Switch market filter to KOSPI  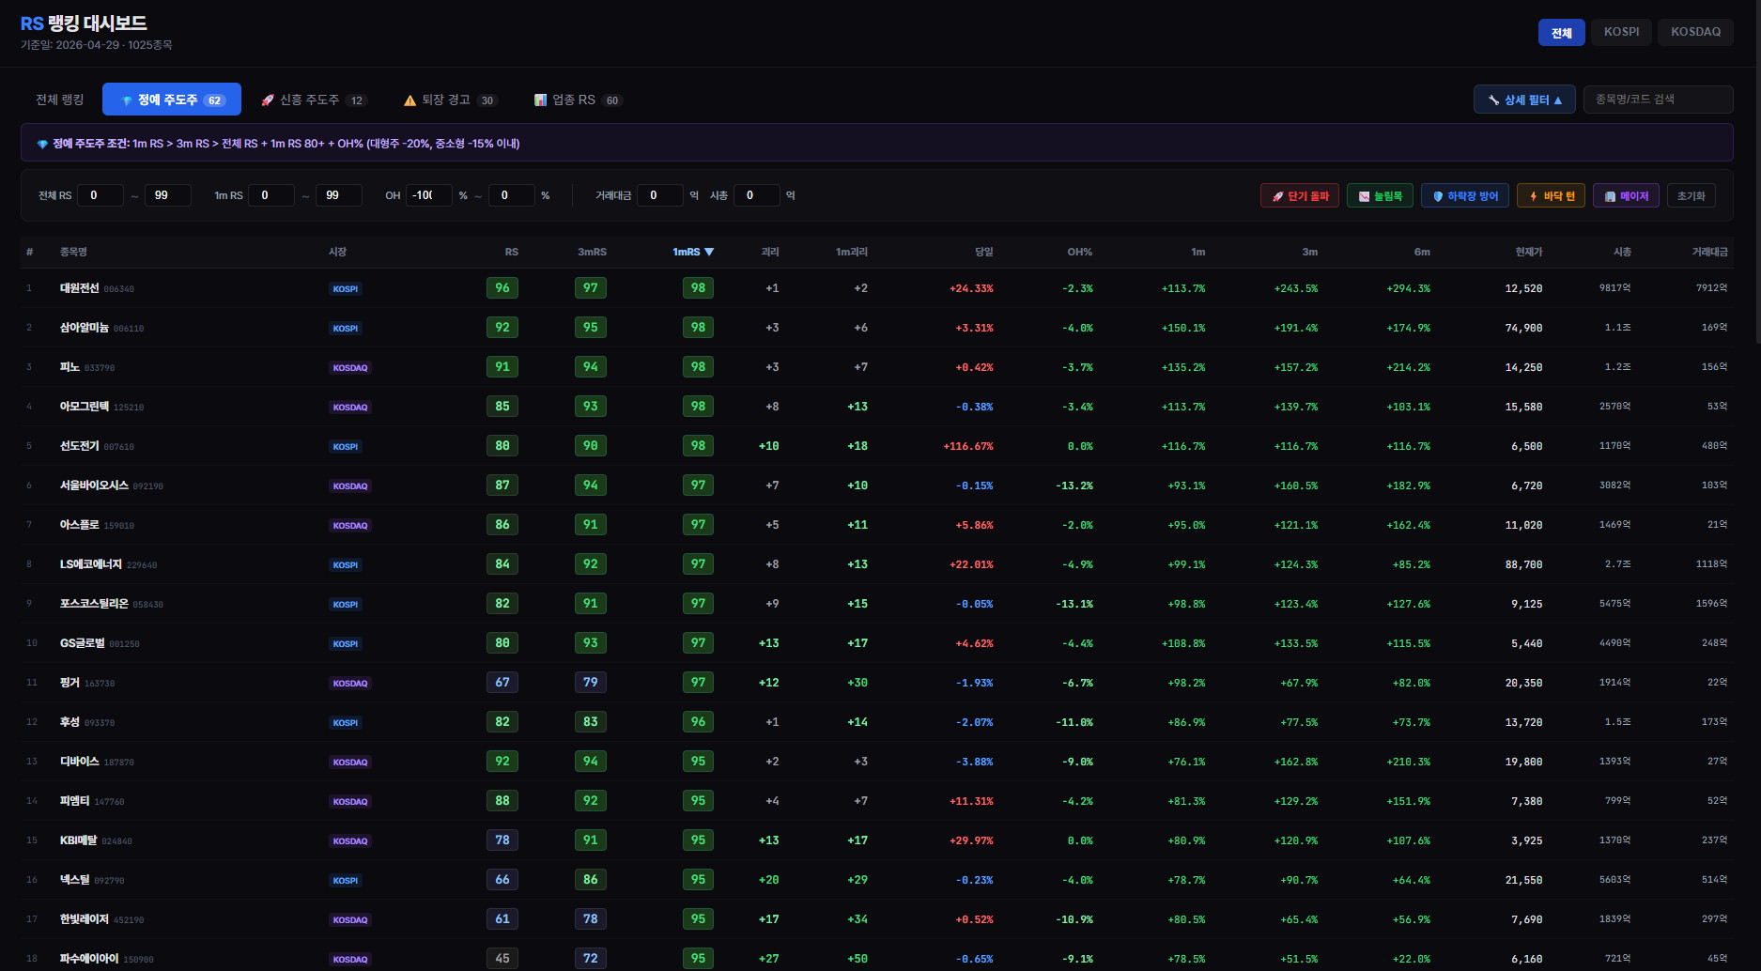coord(1622,32)
